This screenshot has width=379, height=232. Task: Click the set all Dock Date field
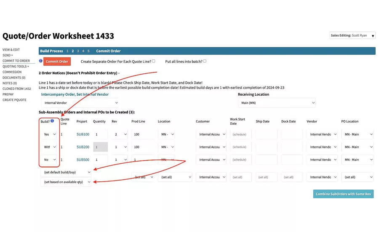pos(292,177)
